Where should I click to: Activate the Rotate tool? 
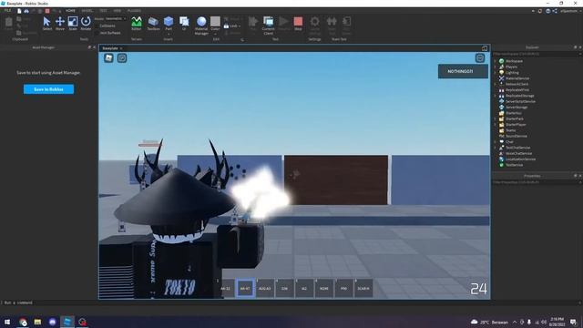pos(86,22)
